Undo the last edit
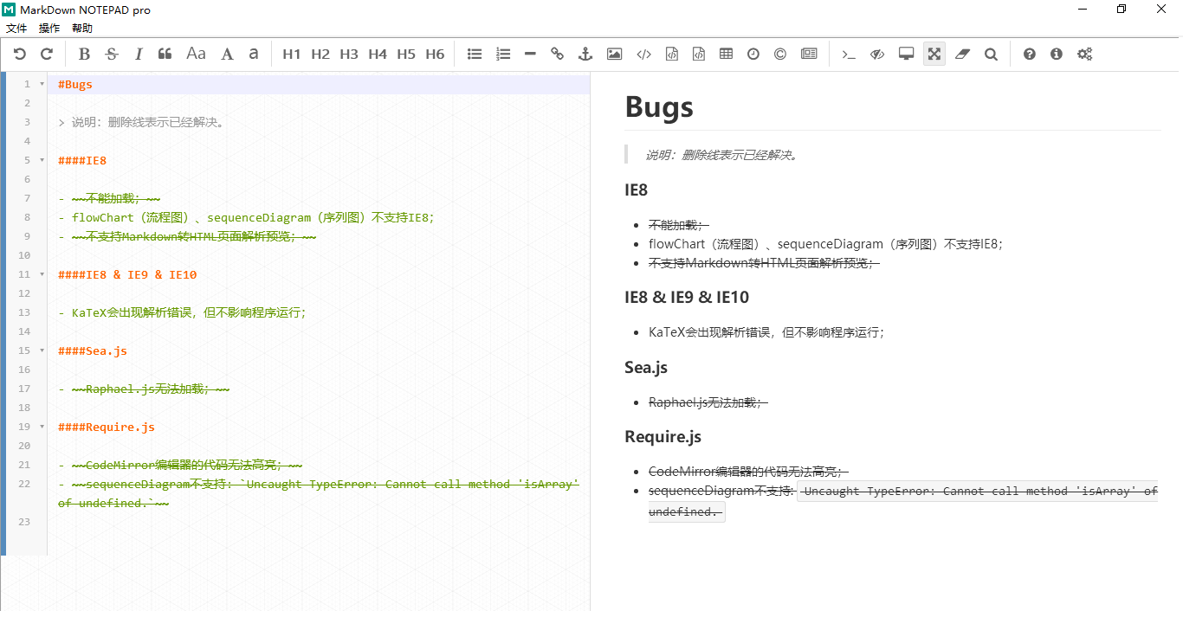Viewport: 1183px width, 630px height. coord(20,54)
